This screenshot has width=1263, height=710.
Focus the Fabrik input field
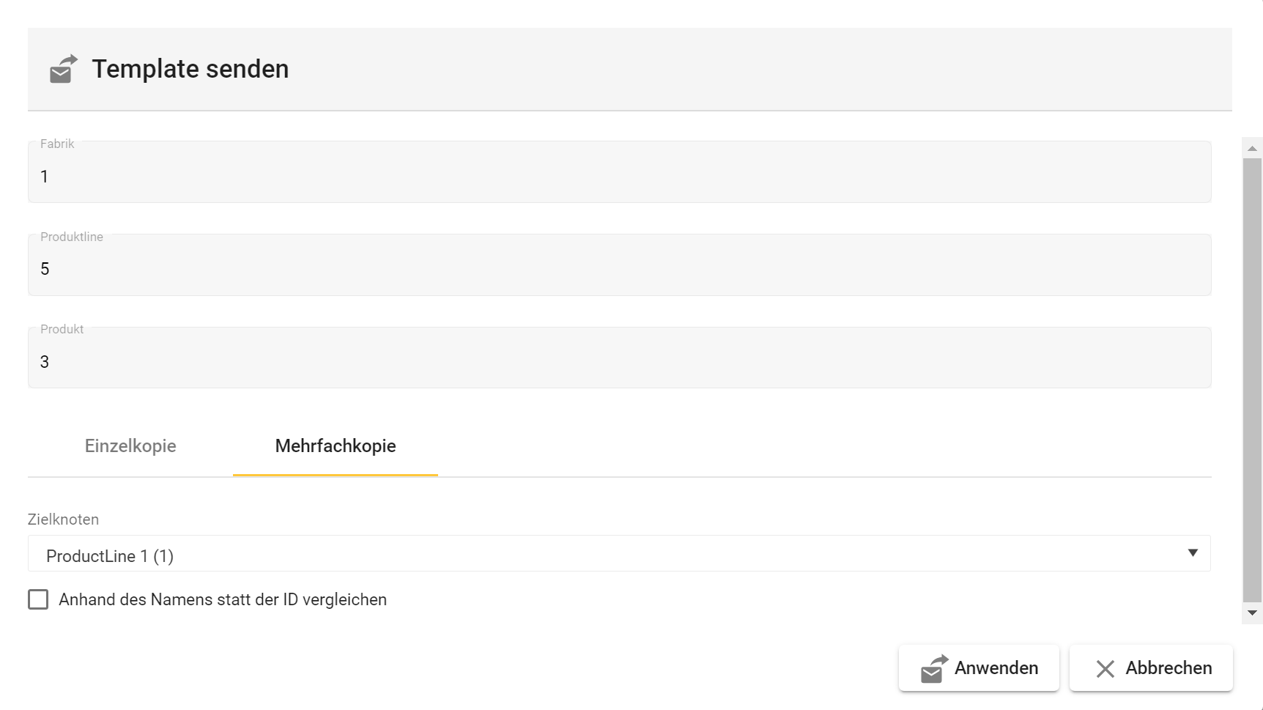pyautogui.click(x=619, y=177)
